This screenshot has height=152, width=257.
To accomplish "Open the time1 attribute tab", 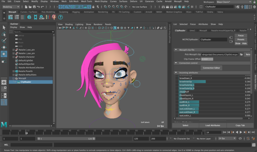I will 192,30.
